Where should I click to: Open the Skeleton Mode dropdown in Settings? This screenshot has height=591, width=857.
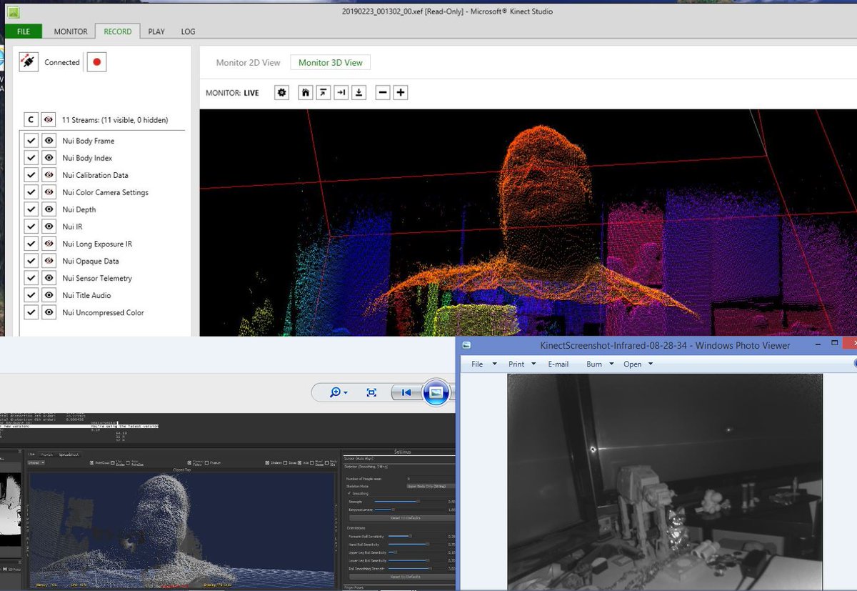(431, 486)
